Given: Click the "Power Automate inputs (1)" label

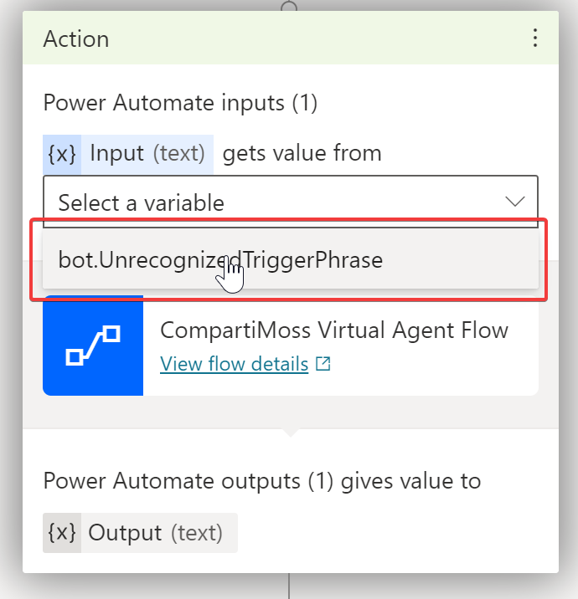Looking at the screenshot, I should 180,104.
